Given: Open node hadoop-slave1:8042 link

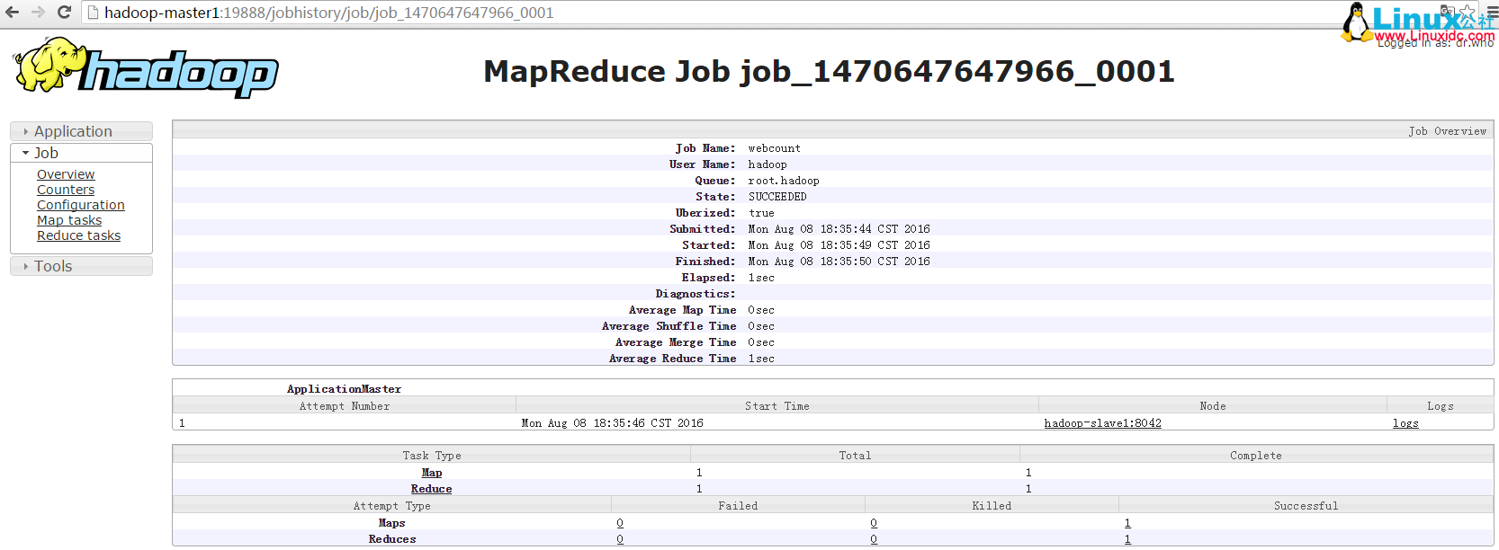Looking at the screenshot, I should [x=1102, y=423].
